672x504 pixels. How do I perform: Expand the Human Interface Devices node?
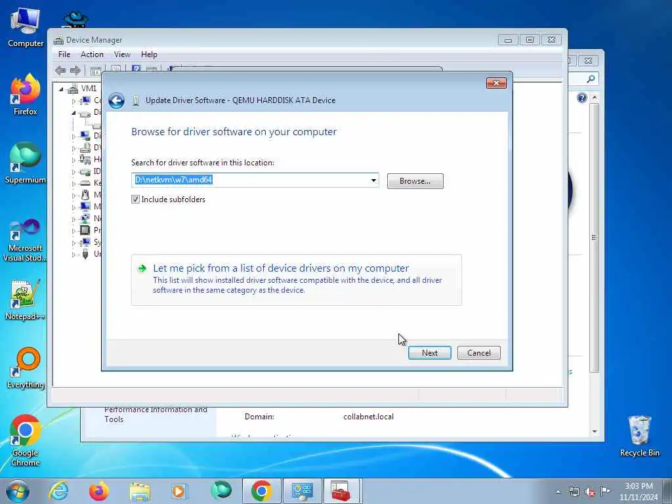[73, 160]
